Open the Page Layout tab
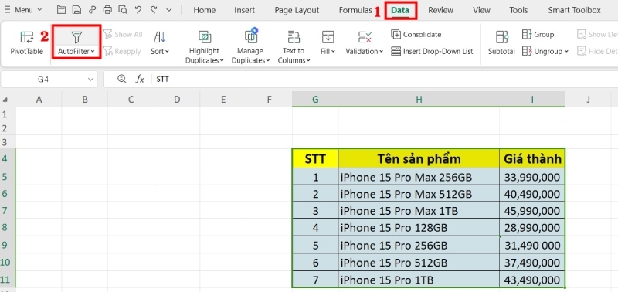Screen dimensions: 618x292 tap(297, 10)
